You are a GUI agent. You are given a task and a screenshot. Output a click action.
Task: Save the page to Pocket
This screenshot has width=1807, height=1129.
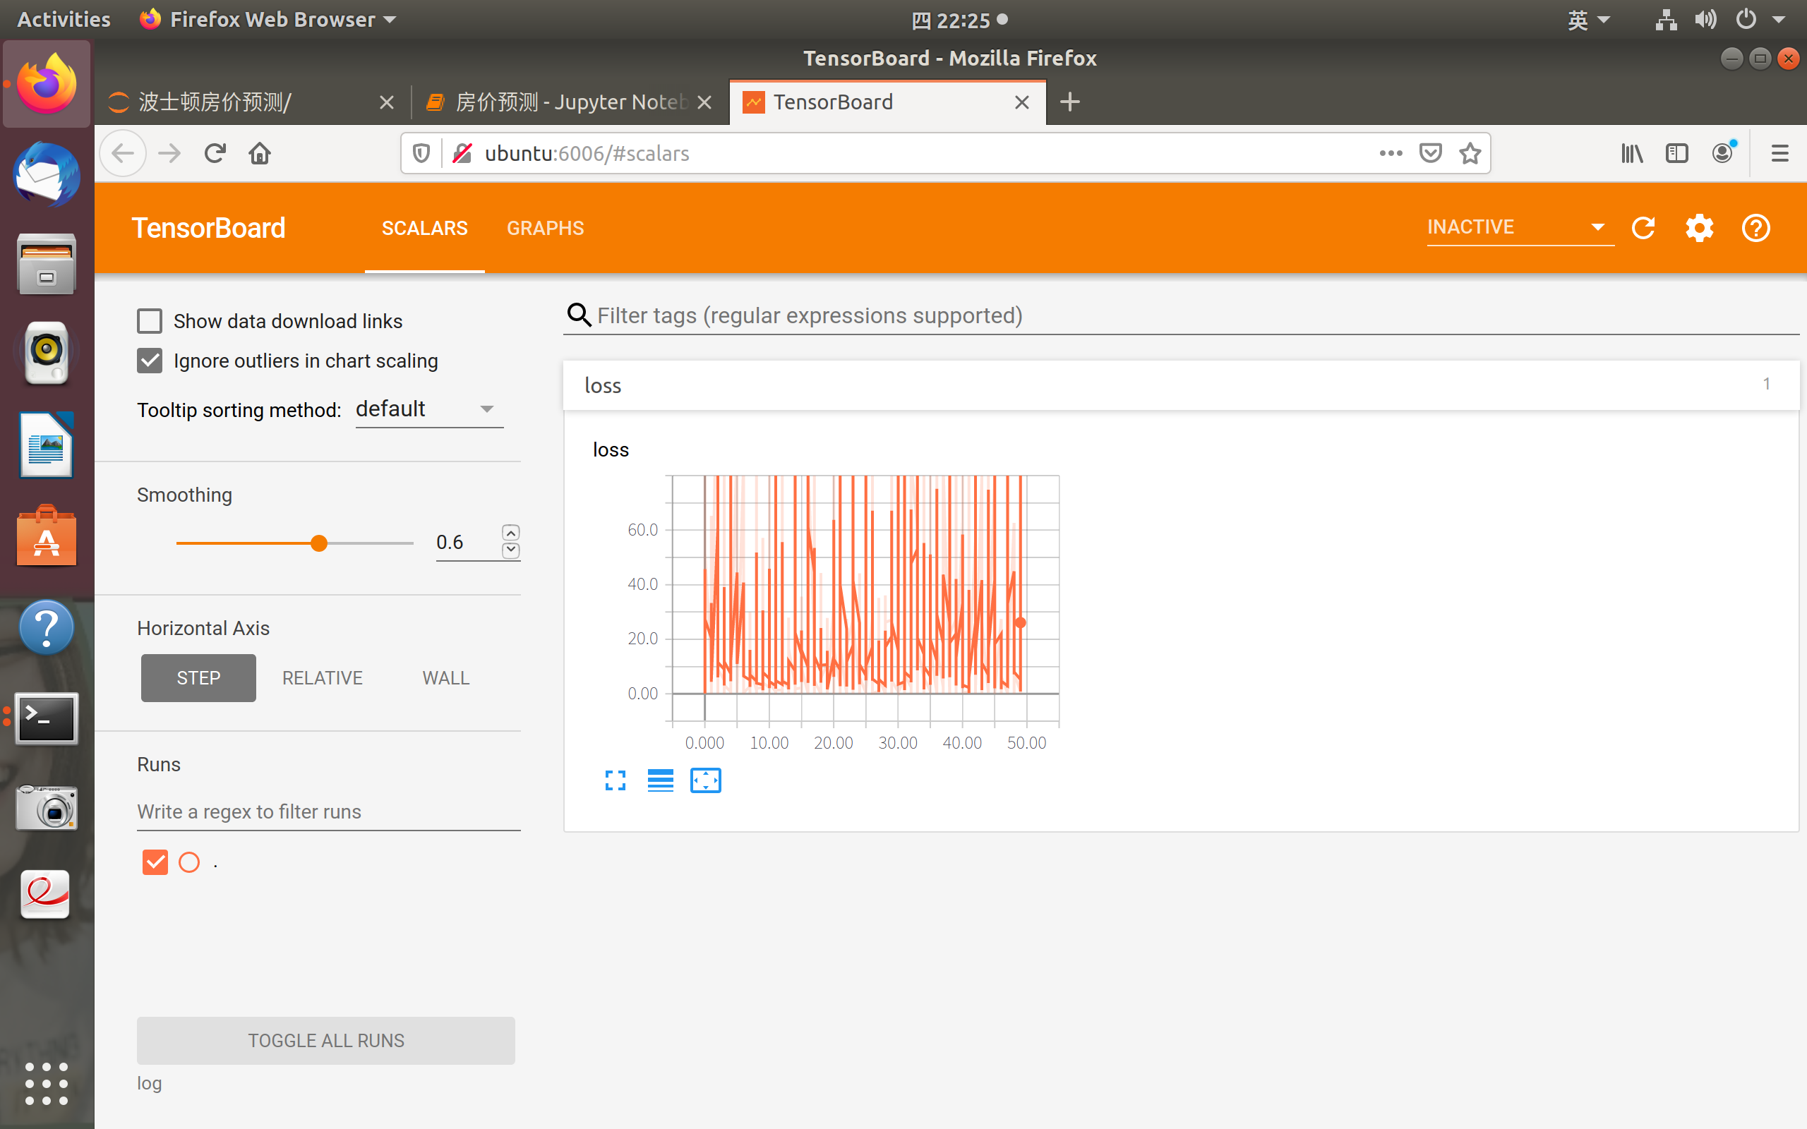(1430, 153)
